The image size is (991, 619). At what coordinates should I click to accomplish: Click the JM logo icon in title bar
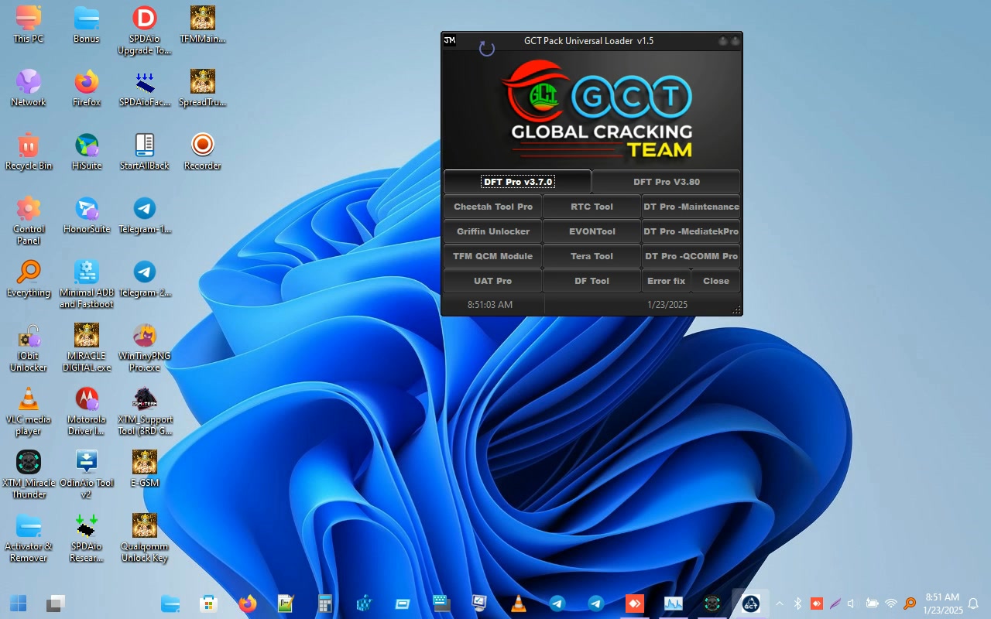(x=450, y=40)
